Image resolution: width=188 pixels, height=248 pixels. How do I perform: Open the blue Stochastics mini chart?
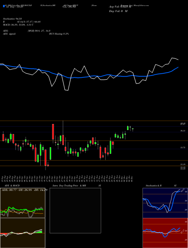(165, 203)
